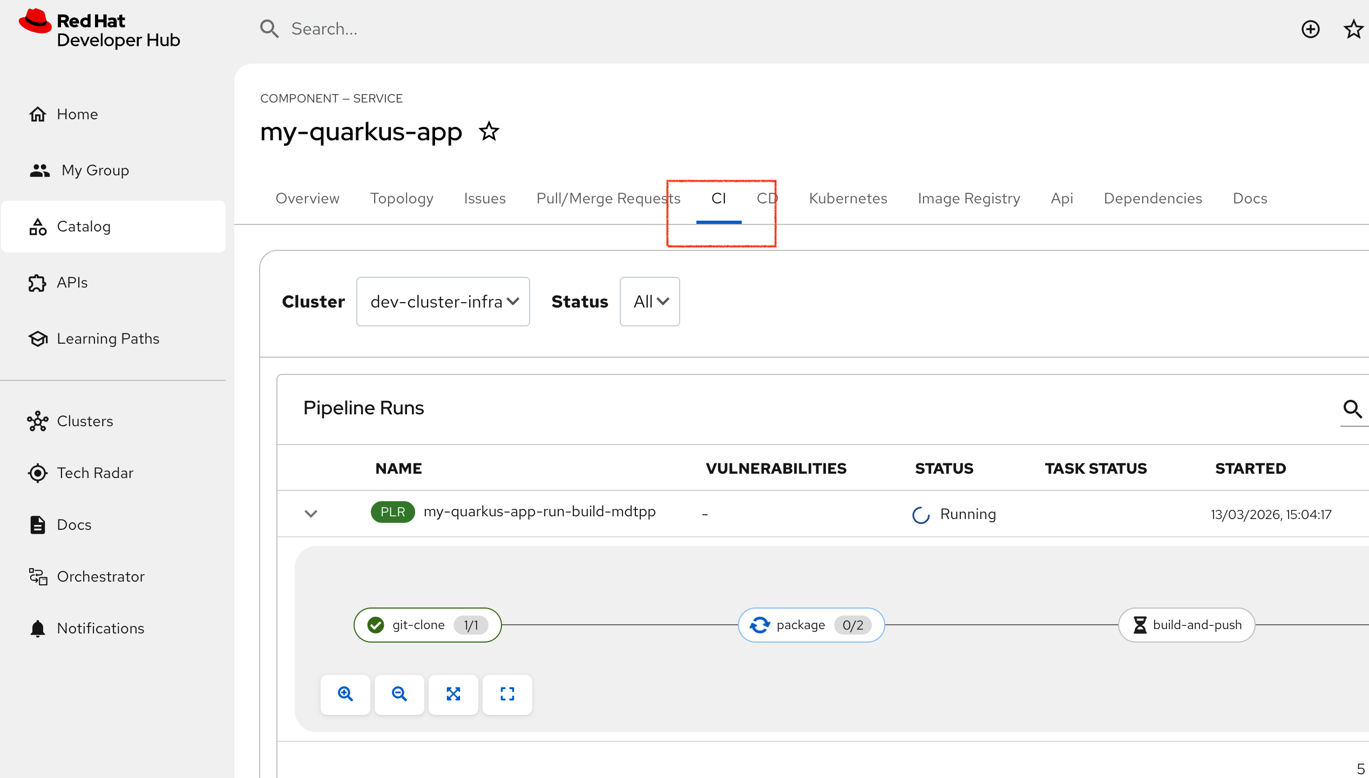Click the fit to screen icon
Screen dimensions: 1369x778
tap(453, 694)
